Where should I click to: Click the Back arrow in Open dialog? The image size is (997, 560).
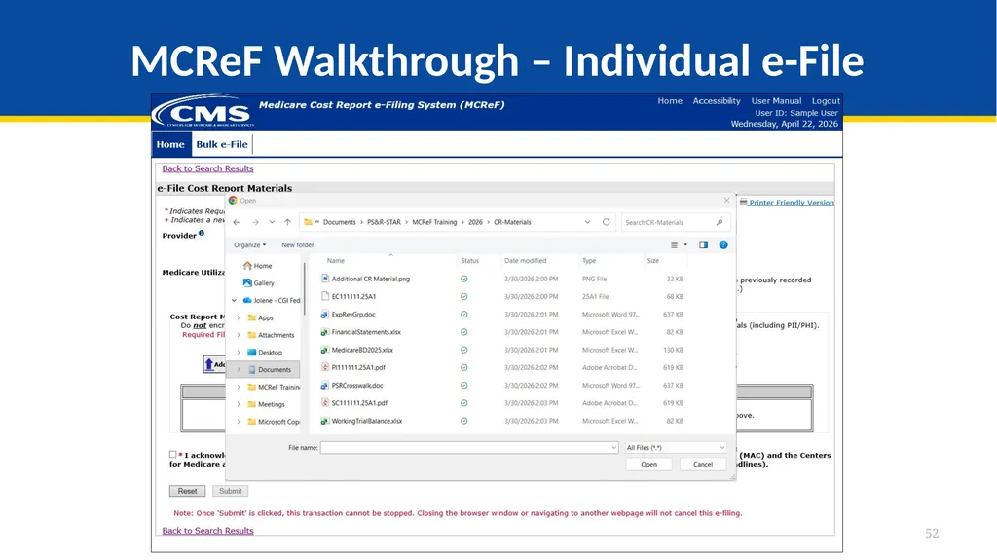coord(237,222)
